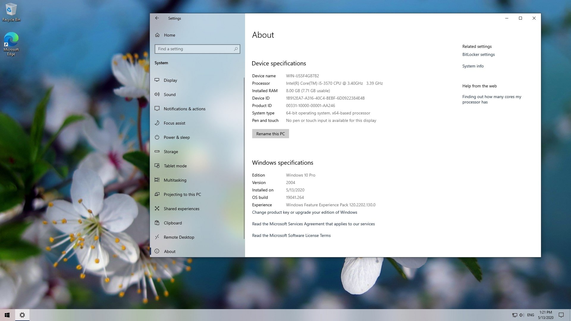Click the volume icon in system tray
The image size is (571, 321).
[x=522, y=315]
